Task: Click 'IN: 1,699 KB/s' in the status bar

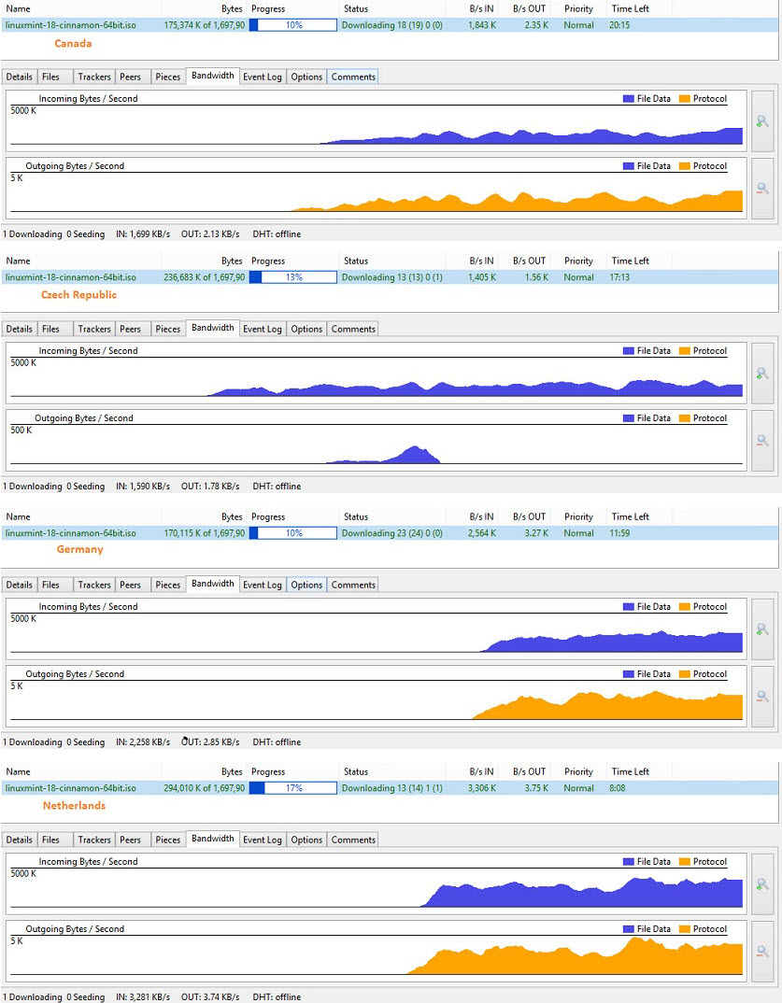Action: coord(143,234)
